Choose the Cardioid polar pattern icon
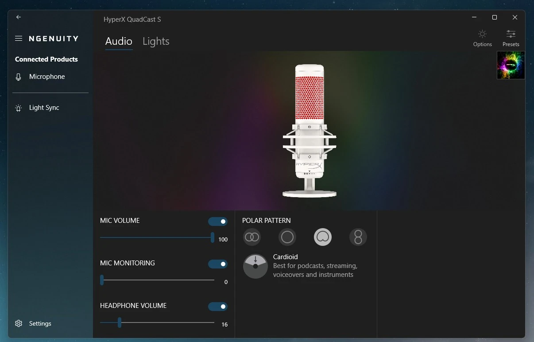The height and width of the screenshot is (342, 534). 323,237
